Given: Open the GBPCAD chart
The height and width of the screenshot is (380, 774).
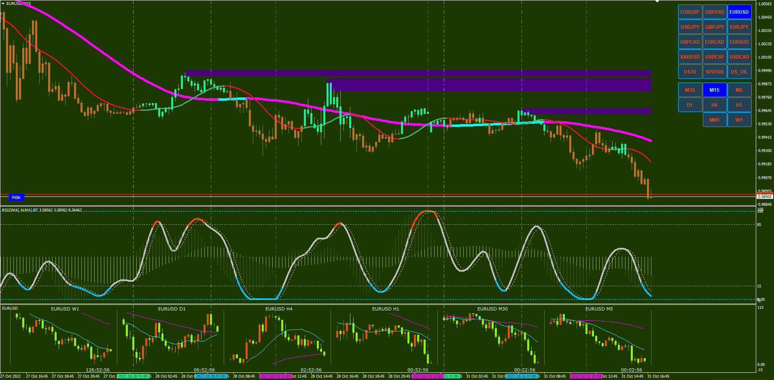Looking at the screenshot, I should point(690,42).
